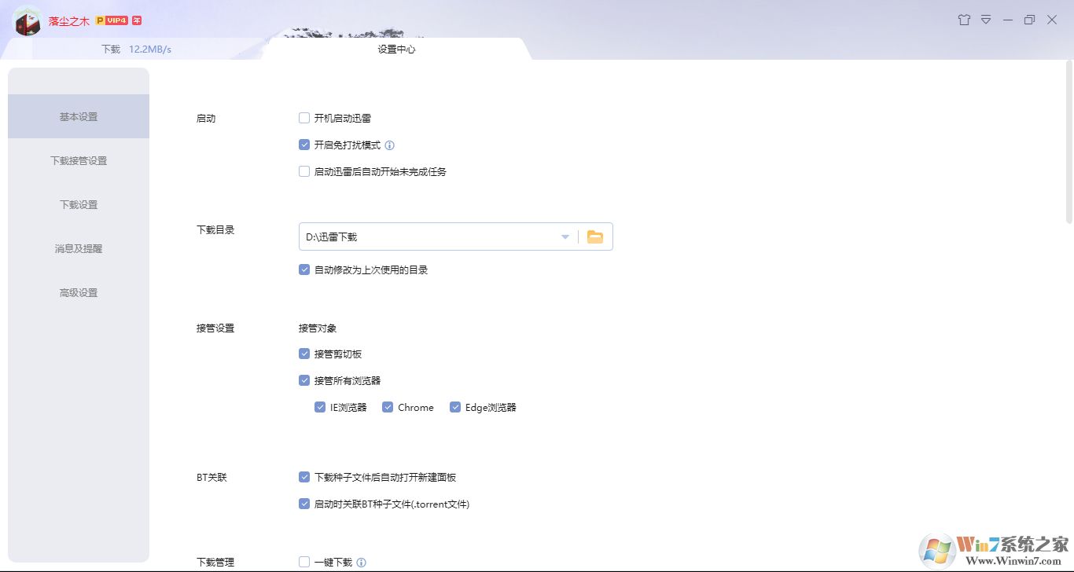
Task: Enable 开机启动迅雷 checkbox
Action: click(303, 118)
